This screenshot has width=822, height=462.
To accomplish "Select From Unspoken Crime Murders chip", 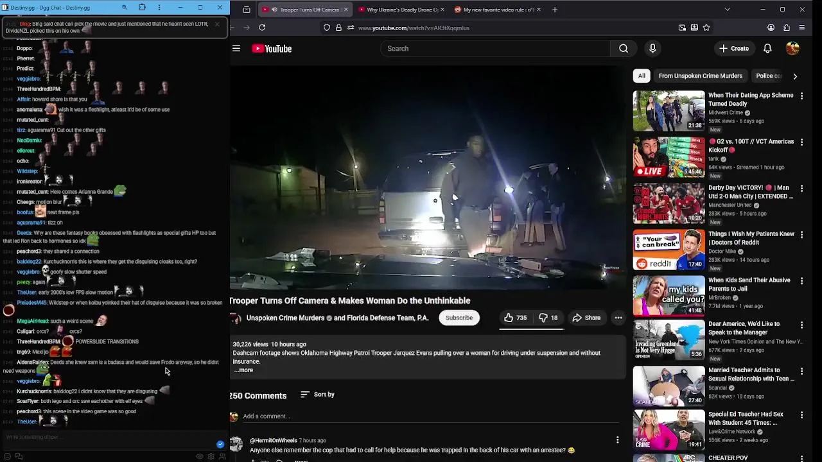I will point(701,76).
